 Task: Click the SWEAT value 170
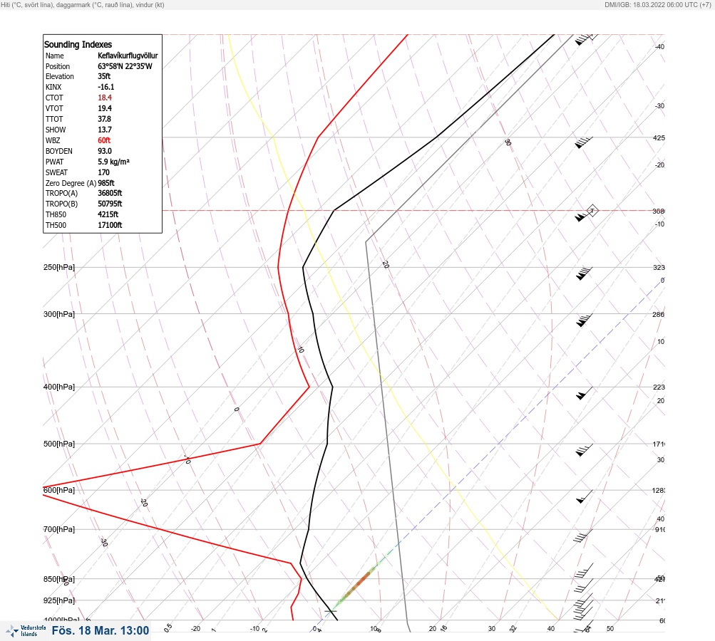pos(103,172)
